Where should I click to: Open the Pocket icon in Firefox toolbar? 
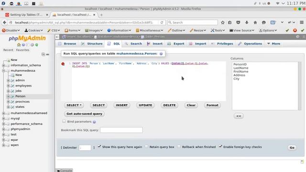[x=238, y=22]
